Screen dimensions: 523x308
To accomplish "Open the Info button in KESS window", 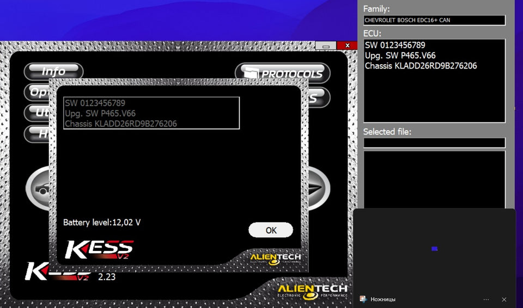I will 53,71.
